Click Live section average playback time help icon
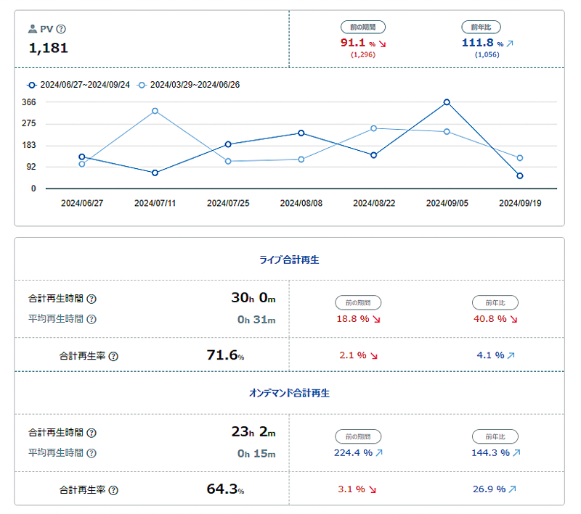 coord(92,319)
